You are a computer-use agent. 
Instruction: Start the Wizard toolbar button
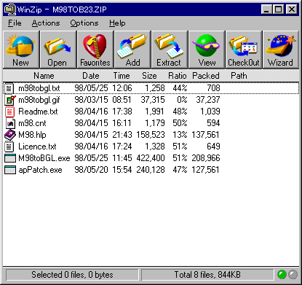point(281,50)
